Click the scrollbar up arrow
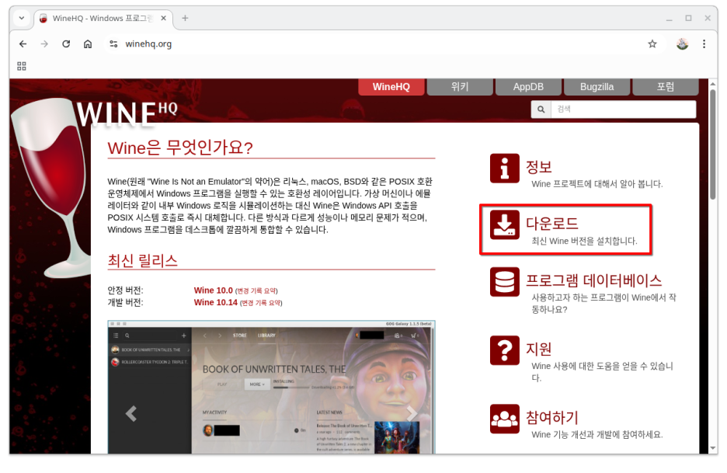 (x=712, y=84)
